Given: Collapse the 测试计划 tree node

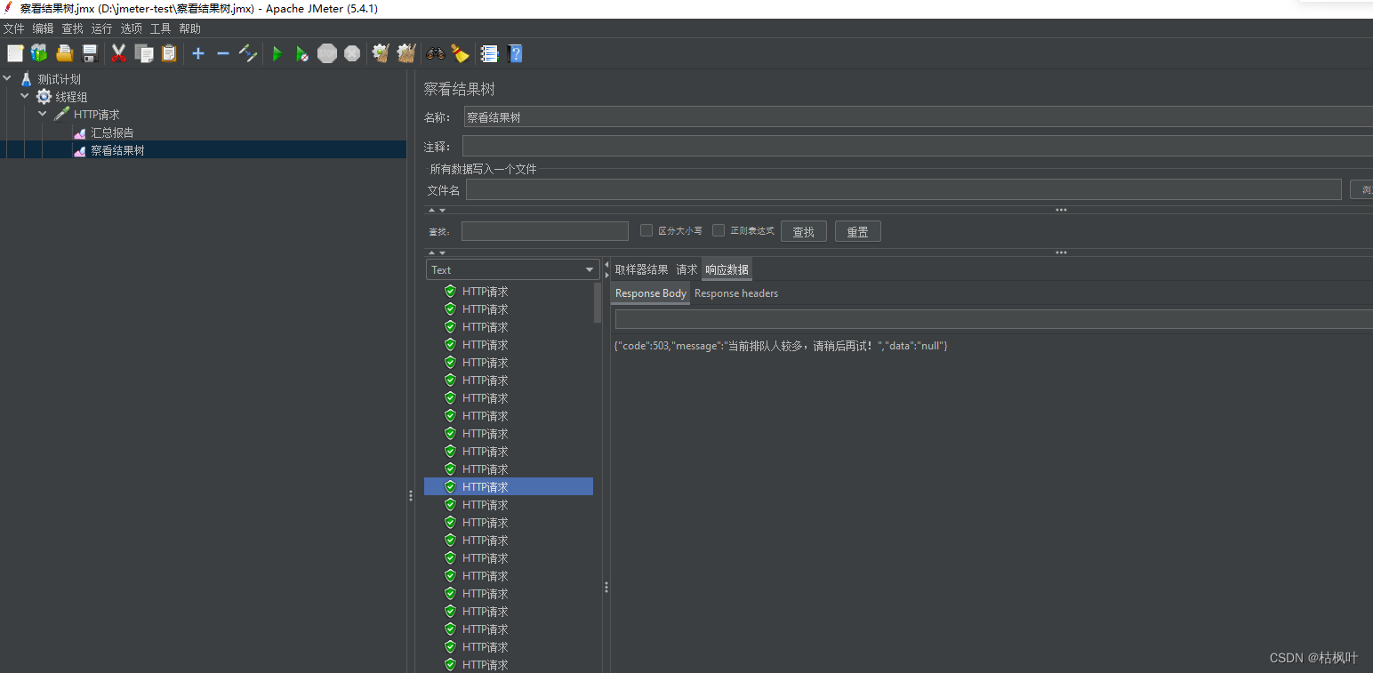Looking at the screenshot, I should point(7,78).
